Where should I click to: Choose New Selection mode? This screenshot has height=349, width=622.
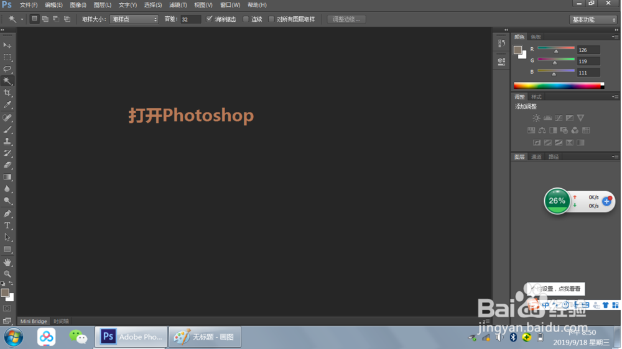coord(34,19)
